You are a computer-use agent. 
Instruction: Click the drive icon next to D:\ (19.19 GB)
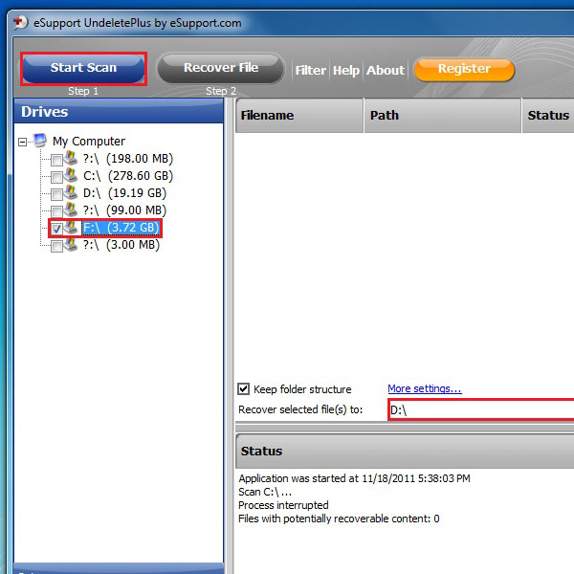pos(71,192)
